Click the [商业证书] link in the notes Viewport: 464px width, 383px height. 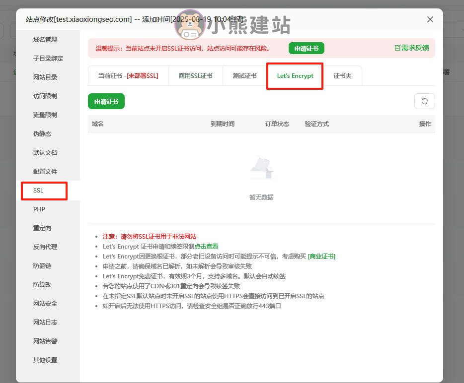click(x=321, y=256)
